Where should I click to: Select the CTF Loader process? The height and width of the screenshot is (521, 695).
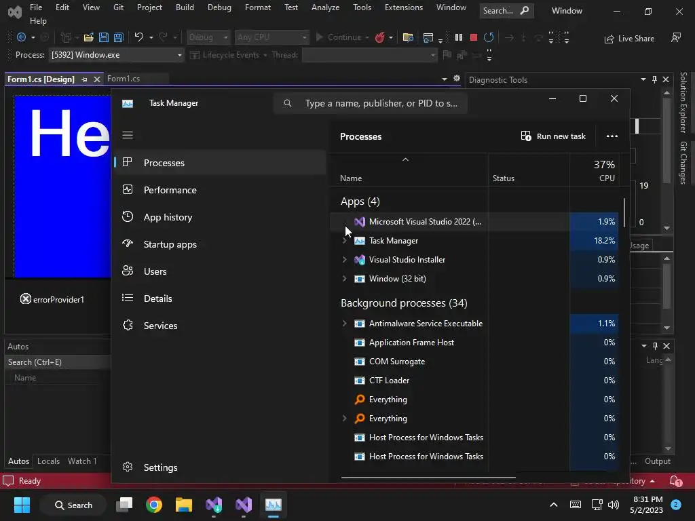pyautogui.click(x=474, y=381)
